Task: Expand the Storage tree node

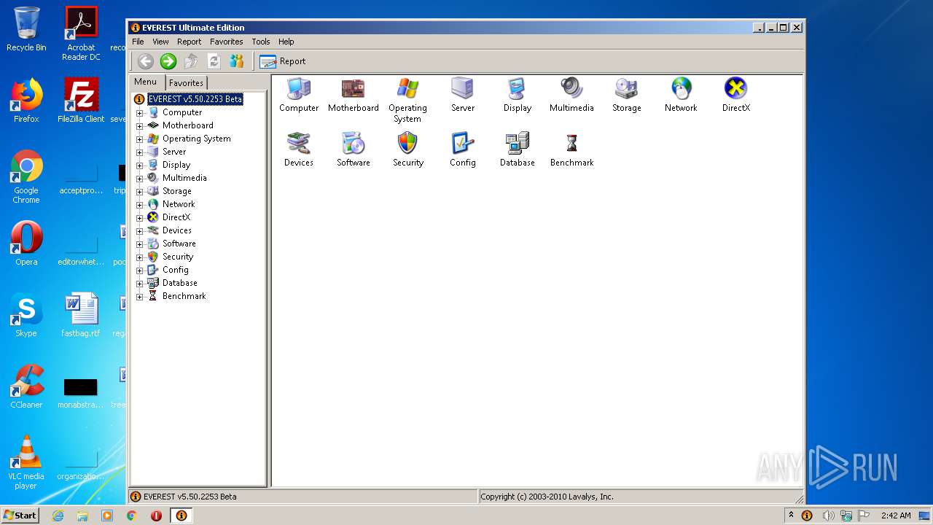Action: click(140, 192)
